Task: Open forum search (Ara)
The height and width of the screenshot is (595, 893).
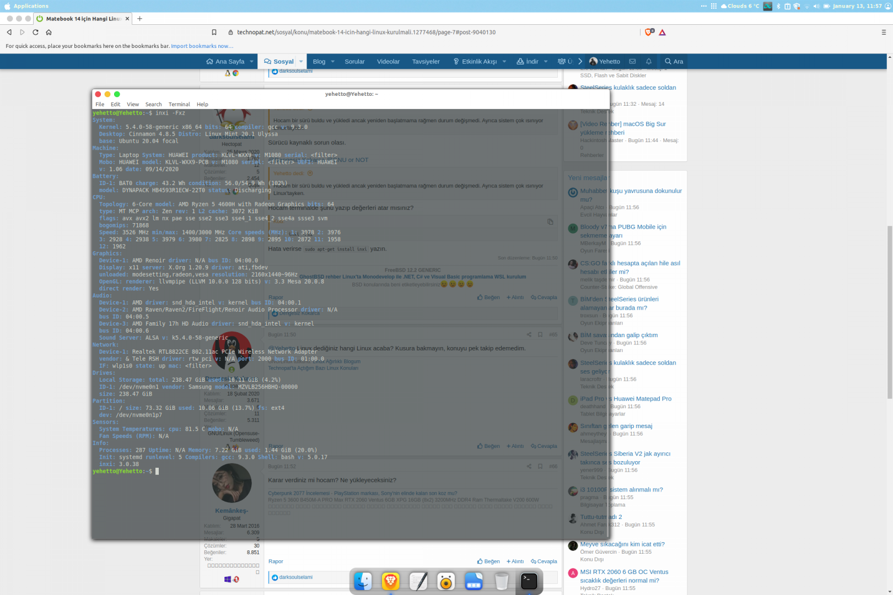Action: pos(674,61)
